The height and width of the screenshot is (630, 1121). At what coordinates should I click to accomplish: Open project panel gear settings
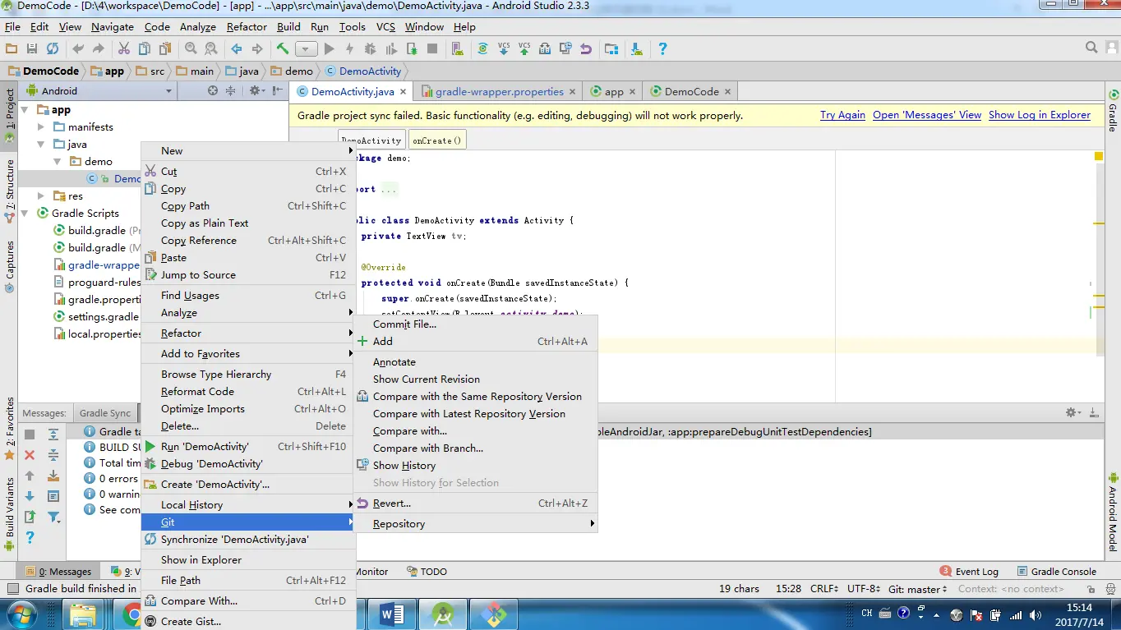[x=256, y=90]
